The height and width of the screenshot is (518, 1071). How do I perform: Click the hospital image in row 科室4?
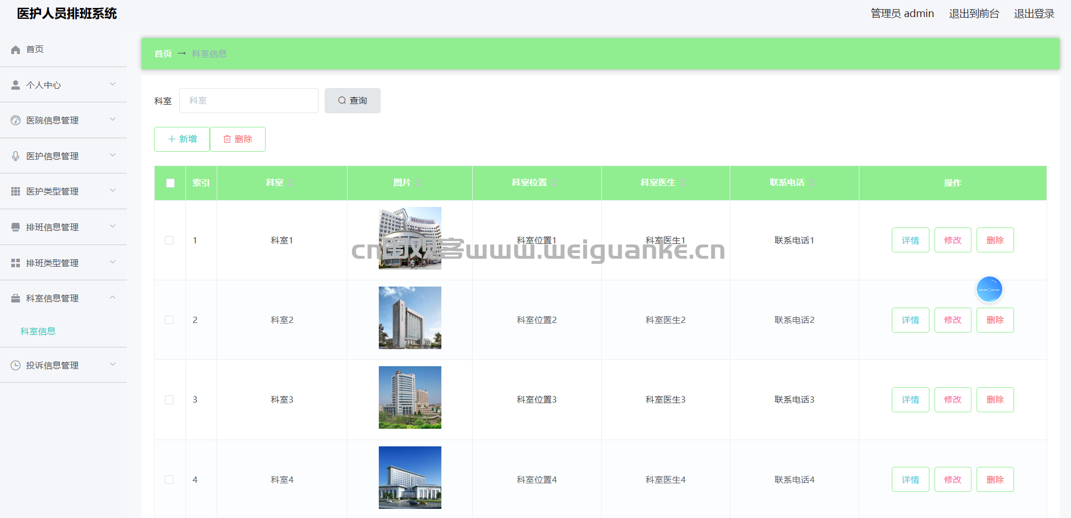click(410, 478)
